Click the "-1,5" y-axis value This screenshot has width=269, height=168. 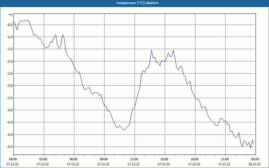(10, 49)
